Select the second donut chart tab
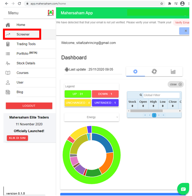 click(x=154, y=72)
